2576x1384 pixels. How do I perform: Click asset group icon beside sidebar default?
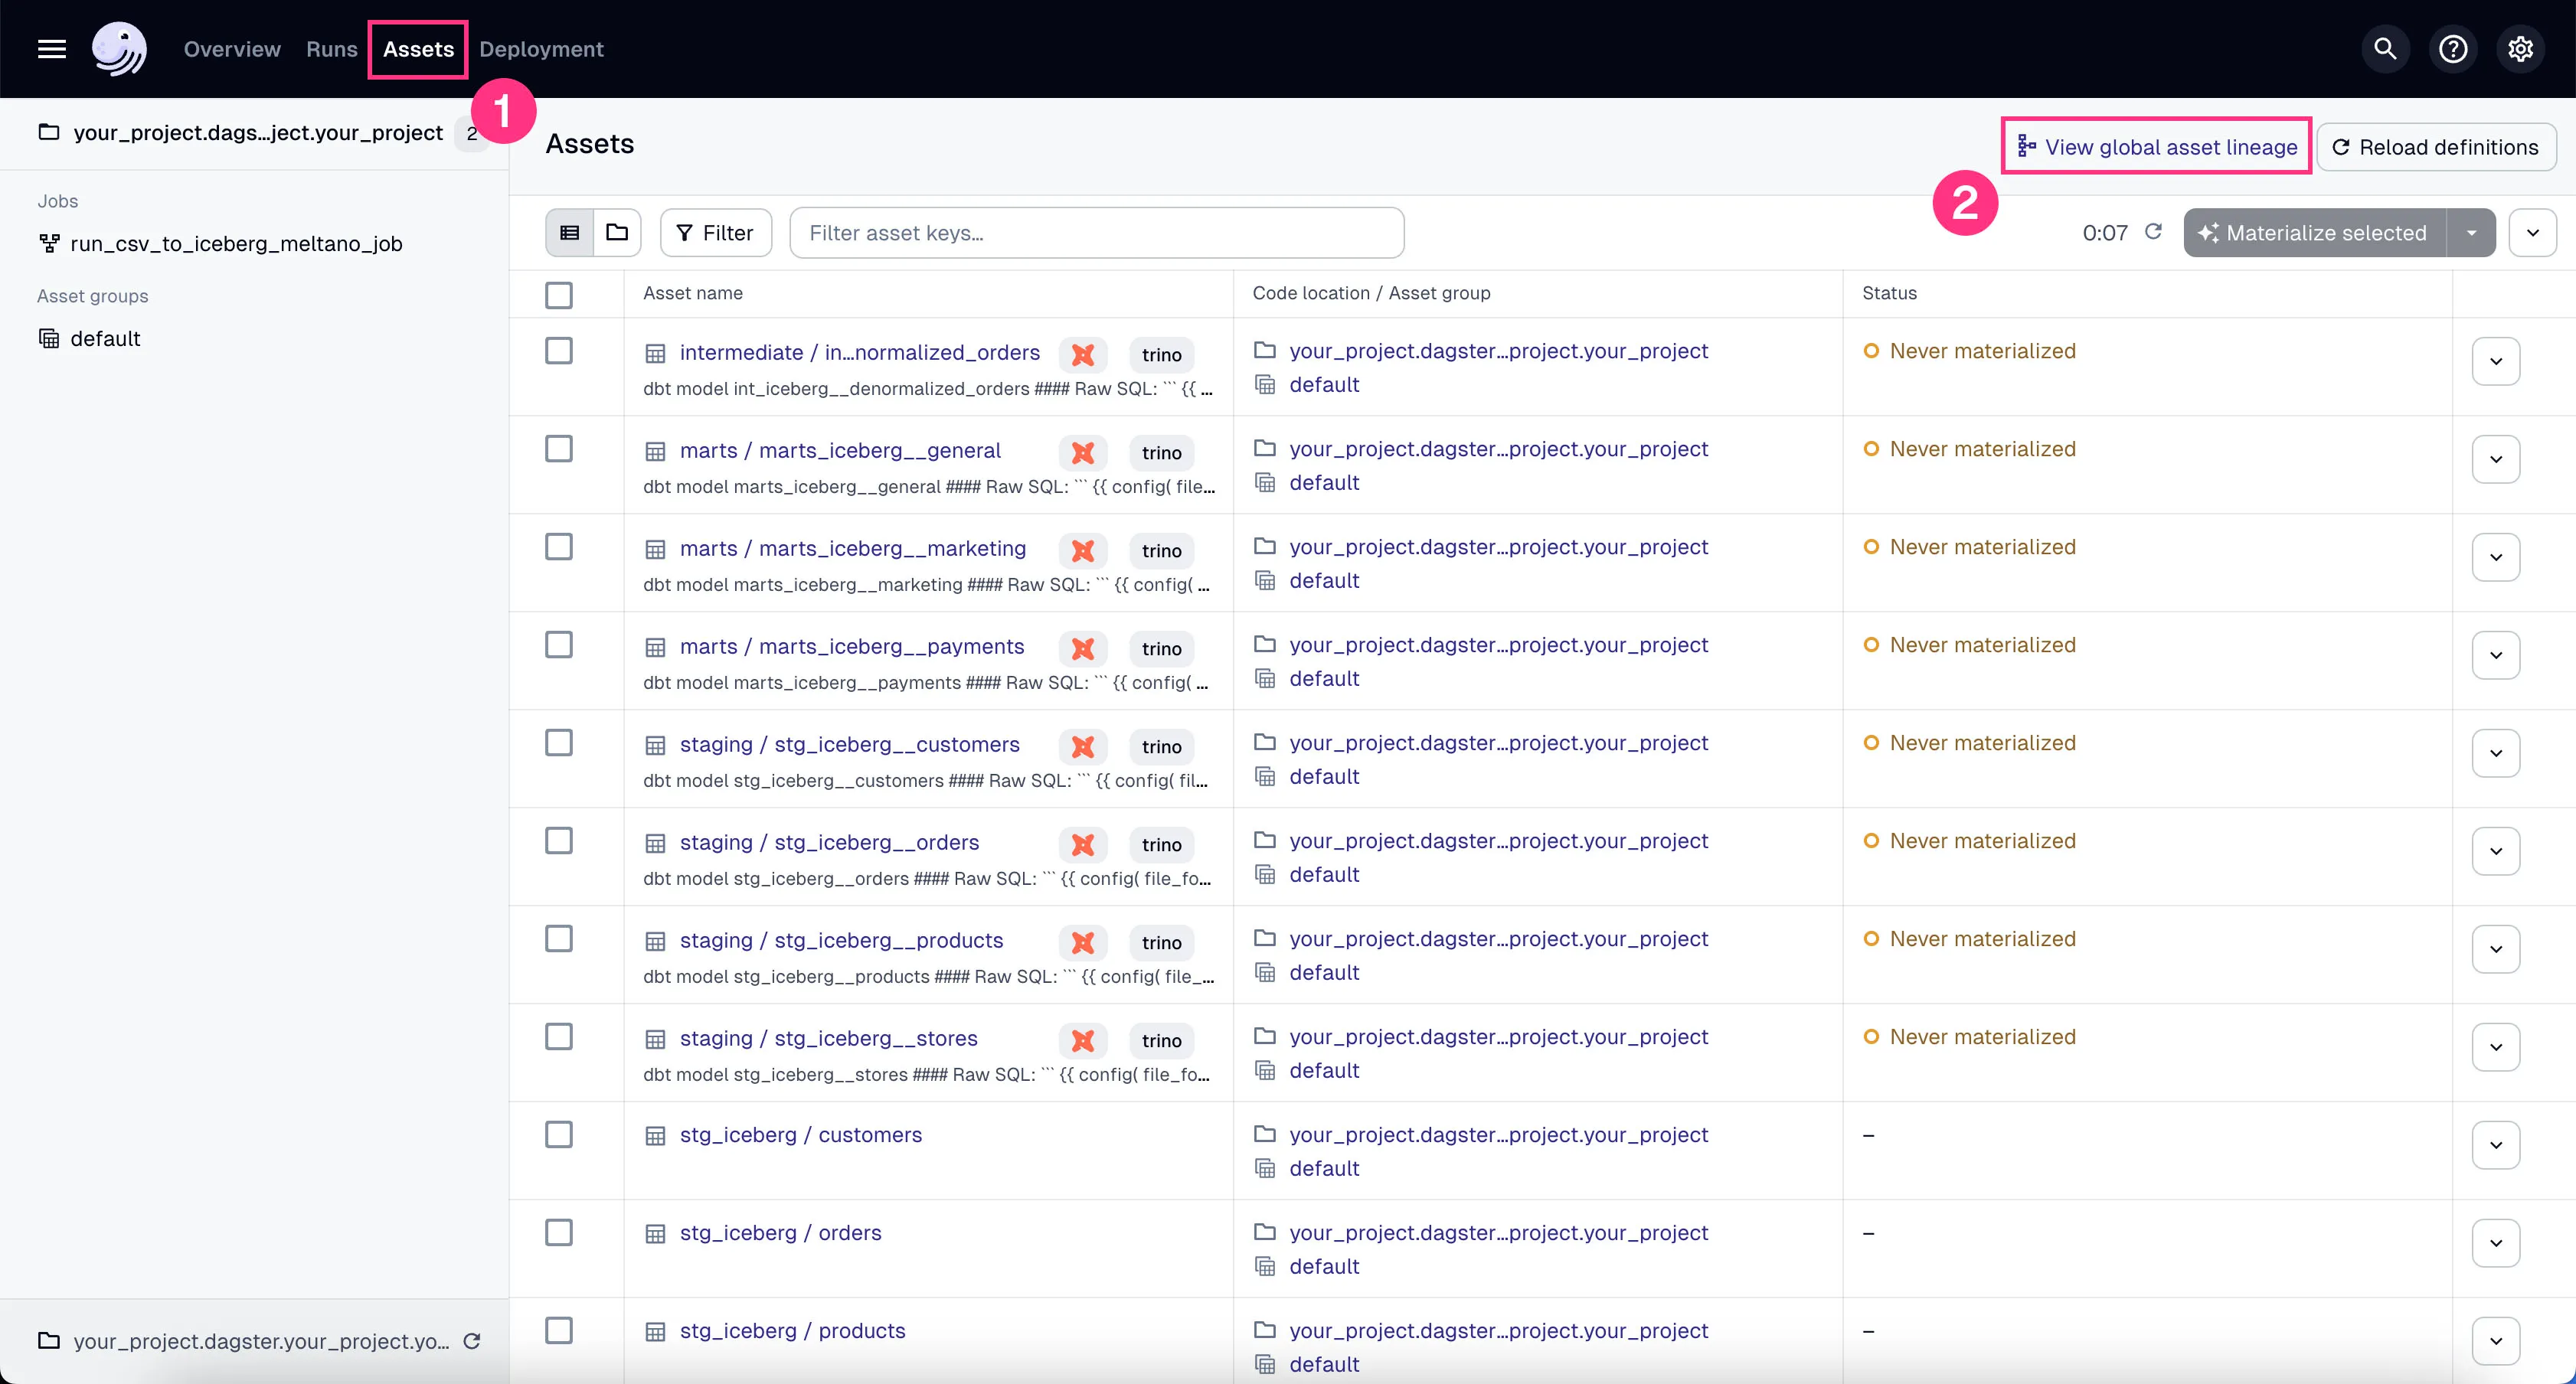coord(49,338)
